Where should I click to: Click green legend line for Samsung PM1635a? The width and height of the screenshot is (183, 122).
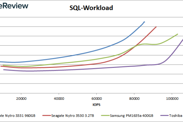click(x=105, y=115)
